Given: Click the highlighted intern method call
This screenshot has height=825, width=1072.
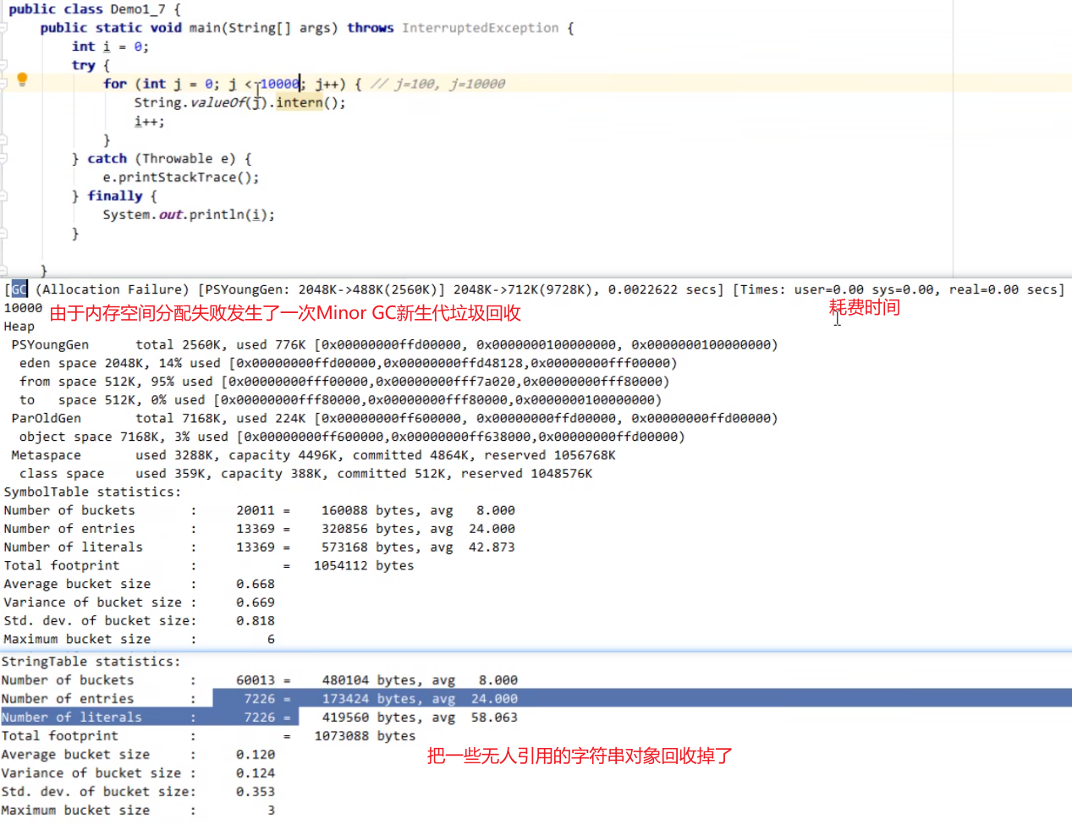Looking at the screenshot, I should pyautogui.click(x=300, y=102).
